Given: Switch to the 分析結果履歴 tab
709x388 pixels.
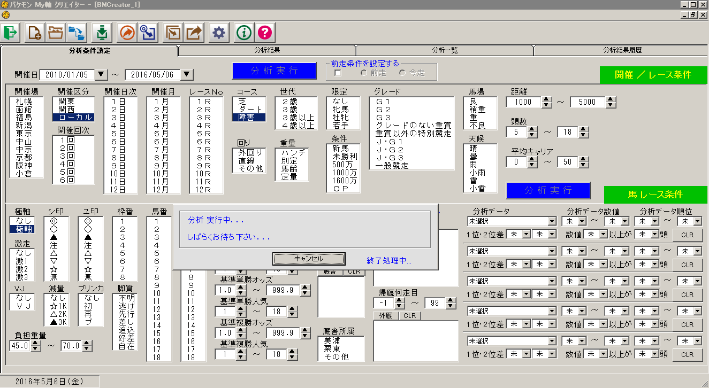Looking at the screenshot, I should pyautogui.click(x=622, y=50).
